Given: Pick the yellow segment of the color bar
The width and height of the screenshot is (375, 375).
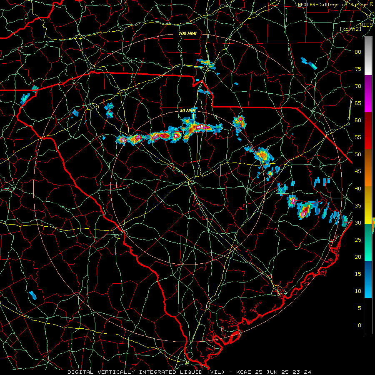Looking at the screenshot, I should (368, 205).
